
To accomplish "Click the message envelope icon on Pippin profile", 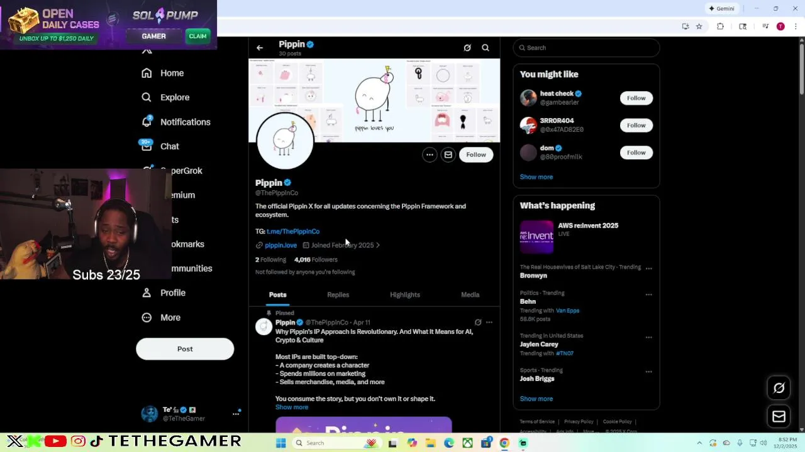I will point(448,154).
